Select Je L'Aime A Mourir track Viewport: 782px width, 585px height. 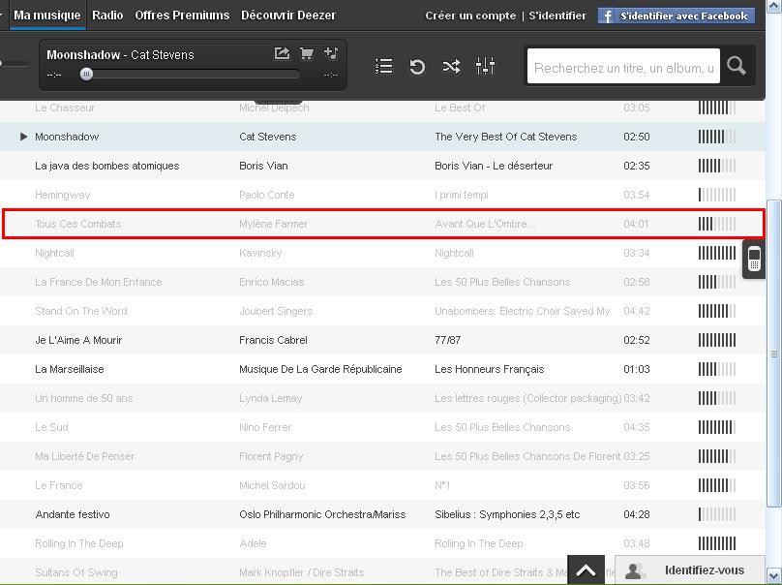click(78, 340)
